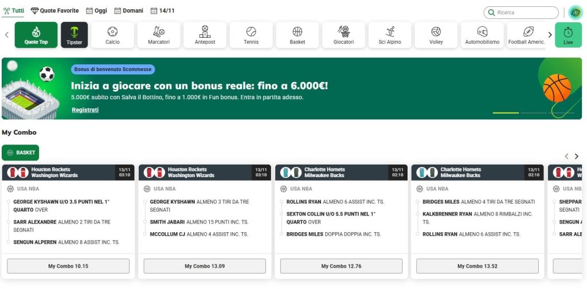Viewport: 587px width, 289px height.
Task: Select the Domani date tab
Action: click(x=129, y=11)
